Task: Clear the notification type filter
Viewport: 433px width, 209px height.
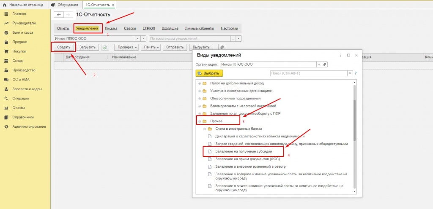Action: (x=239, y=38)
